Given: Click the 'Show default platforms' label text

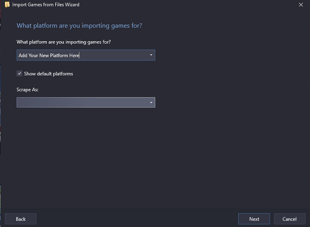Looking at the screenshot, I should [x=49, y=74].
